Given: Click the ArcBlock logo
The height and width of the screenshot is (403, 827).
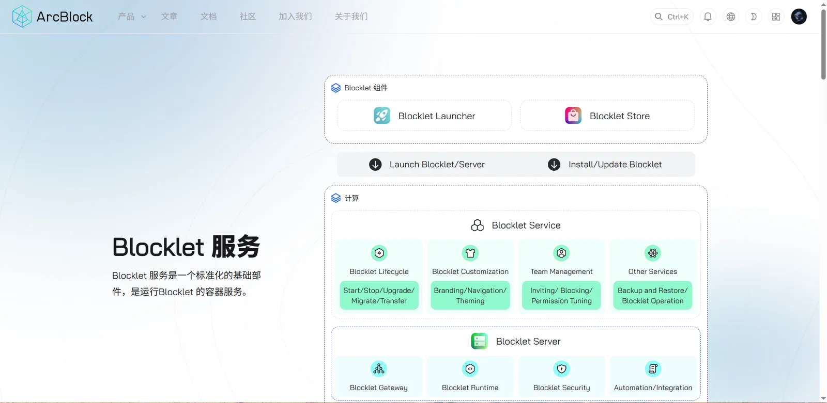Looking at the screenshot, I should click(x=52, y=17).
